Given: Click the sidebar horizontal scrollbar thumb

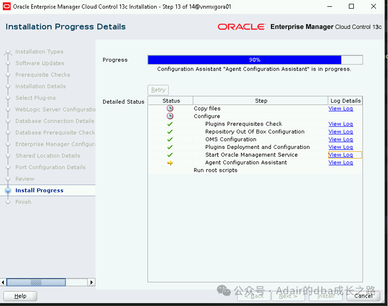Looking at the screenshot, I should point(36,282).
